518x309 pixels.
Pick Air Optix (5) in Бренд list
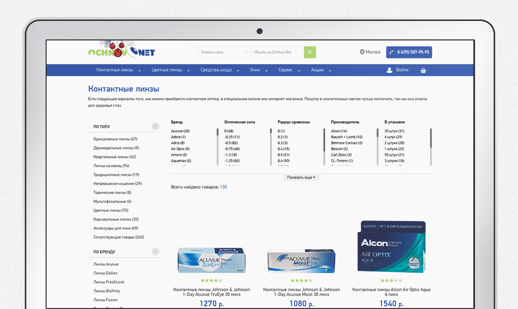[181, 149]
